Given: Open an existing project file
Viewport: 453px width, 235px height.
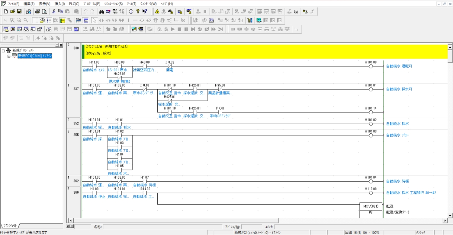Looking at the screenshot, I should click(x=13, y=11).
